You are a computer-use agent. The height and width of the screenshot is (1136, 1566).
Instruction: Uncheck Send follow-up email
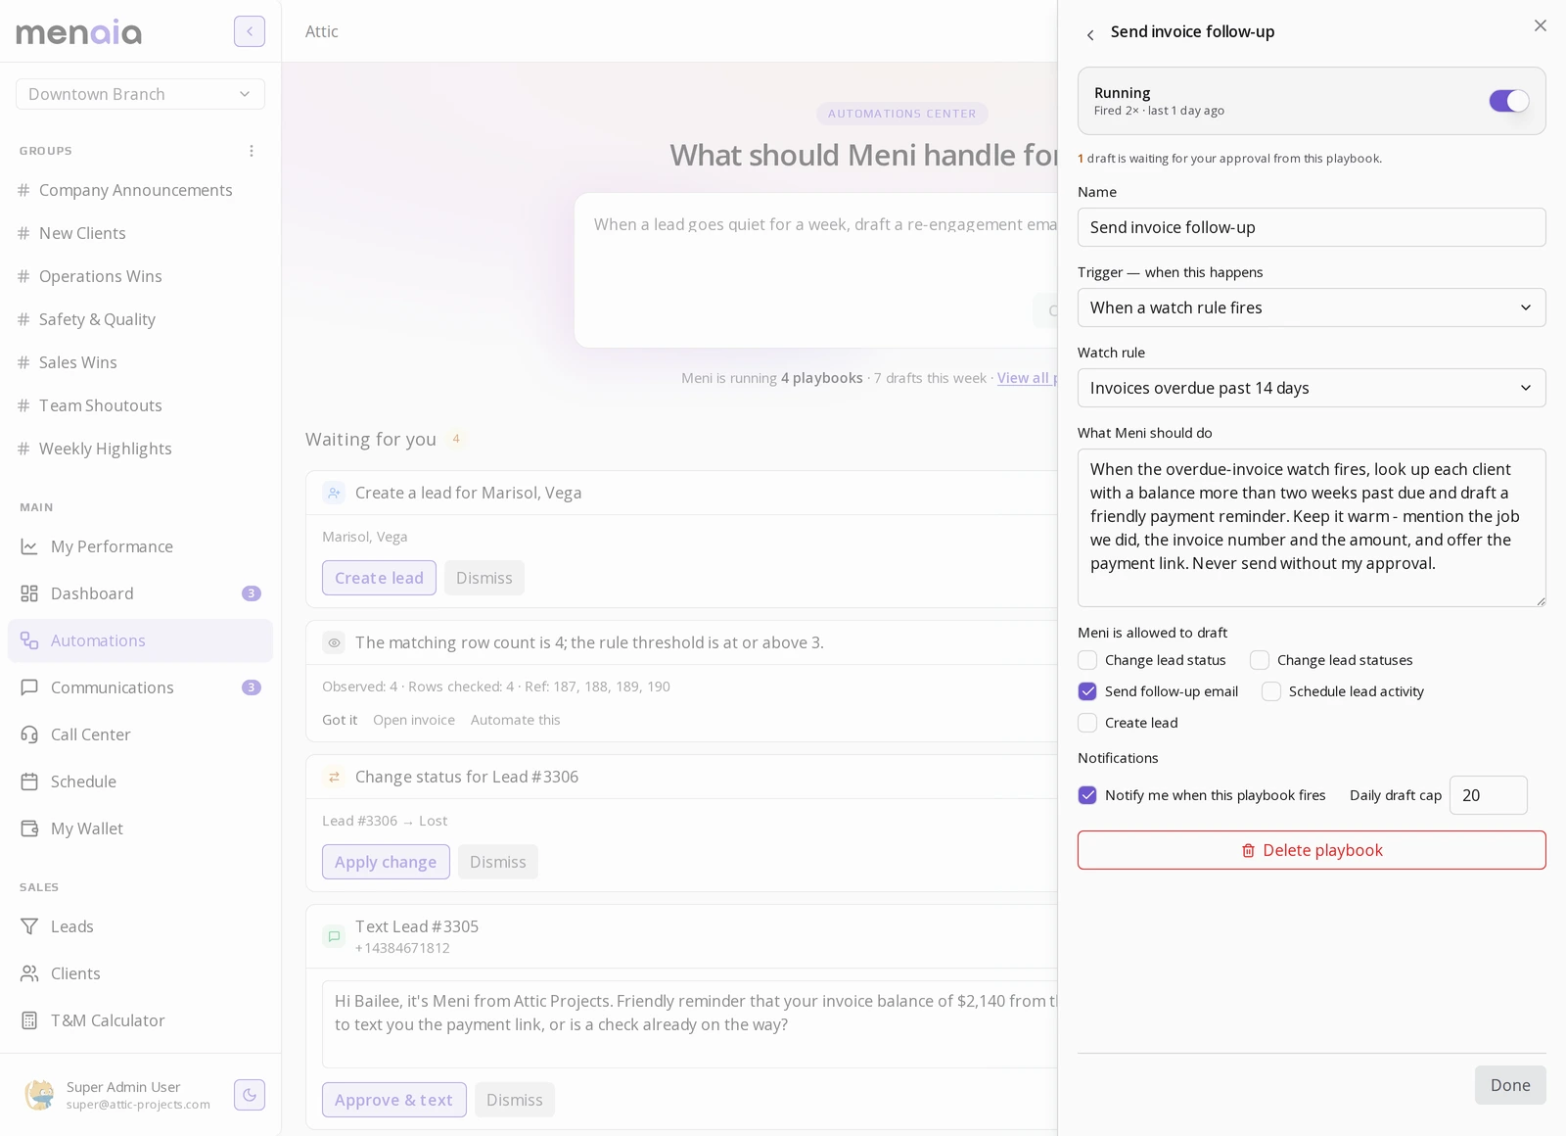click(1087, 691)
